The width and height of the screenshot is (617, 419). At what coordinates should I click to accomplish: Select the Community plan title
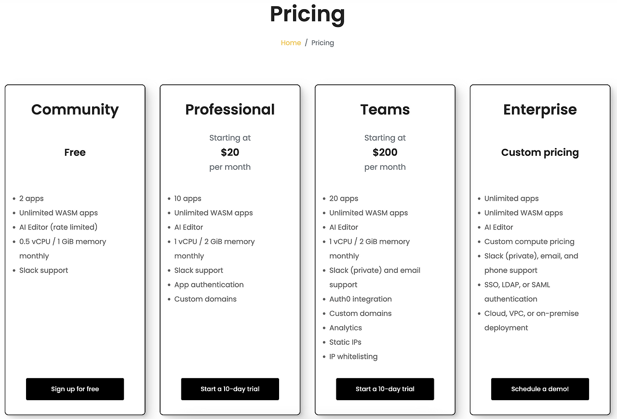tap(75, 109)
